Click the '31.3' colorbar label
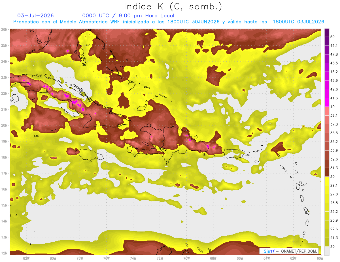The image size is (340, 262). click(x=334, y=168)
